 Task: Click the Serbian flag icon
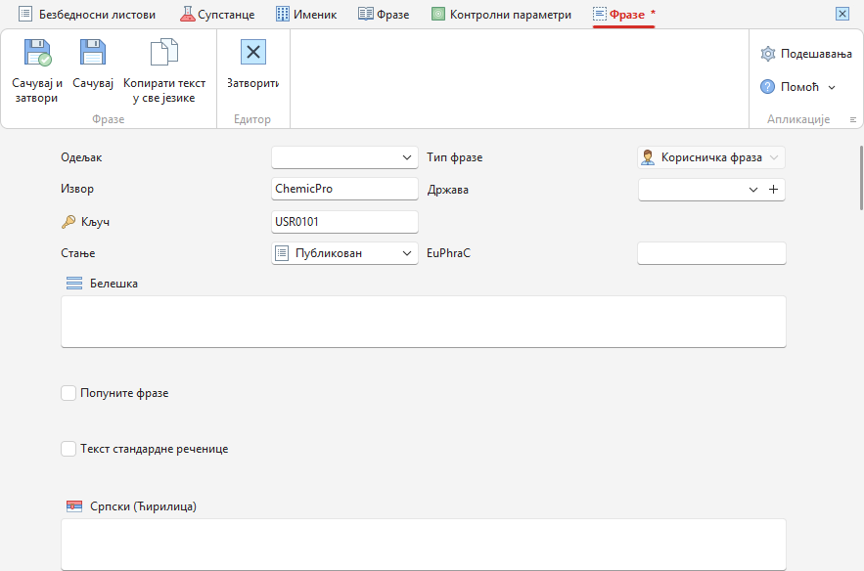pyautogui.click(x=74, y=506)
